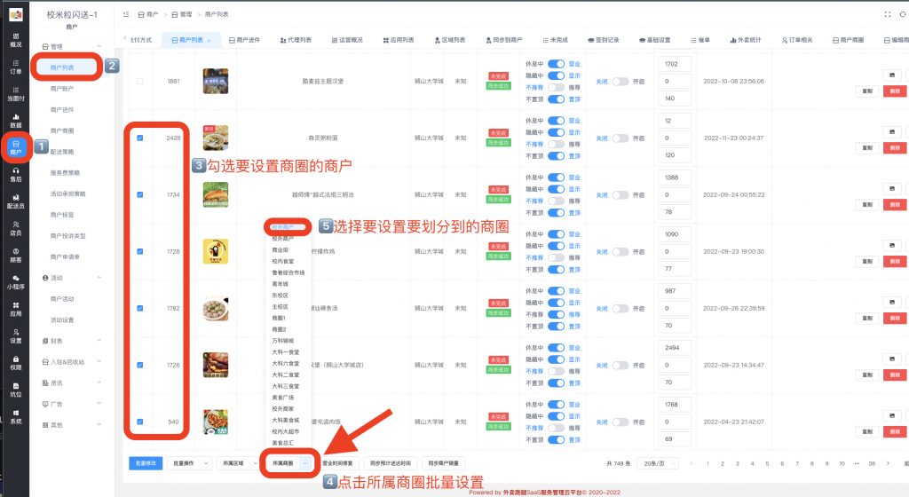This screenshot has width=909, height=497.
Task: Open 数据 data in left navigation
Action: pyautogui.click(x=16, y=121)
